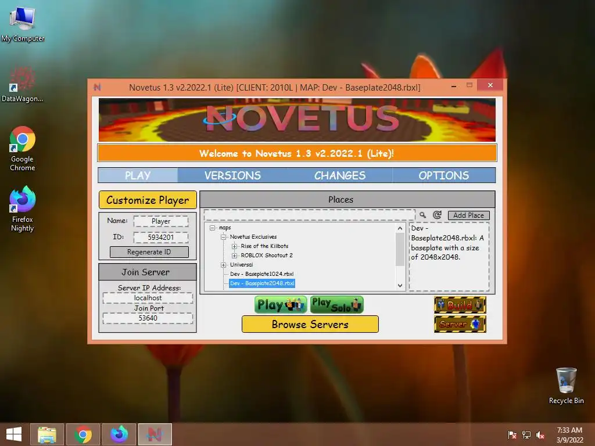Open the DataWagon desktop shortcut
595x446 pixels.
(23, 84)
